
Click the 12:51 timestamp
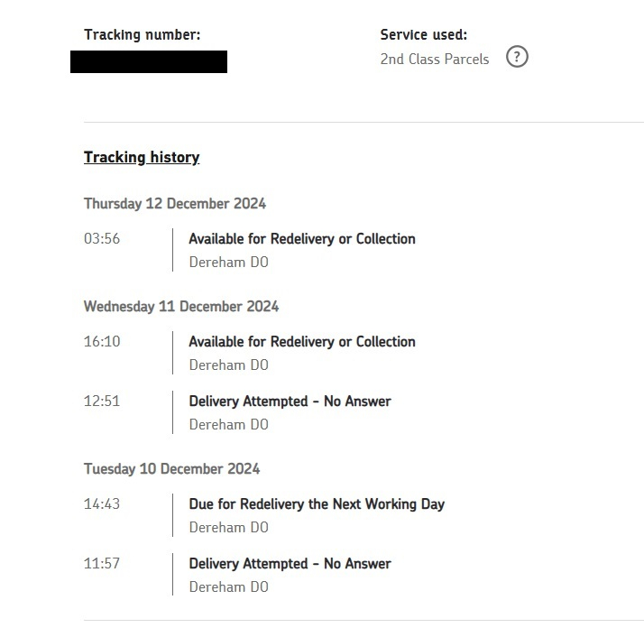click(x=102, y=401)
